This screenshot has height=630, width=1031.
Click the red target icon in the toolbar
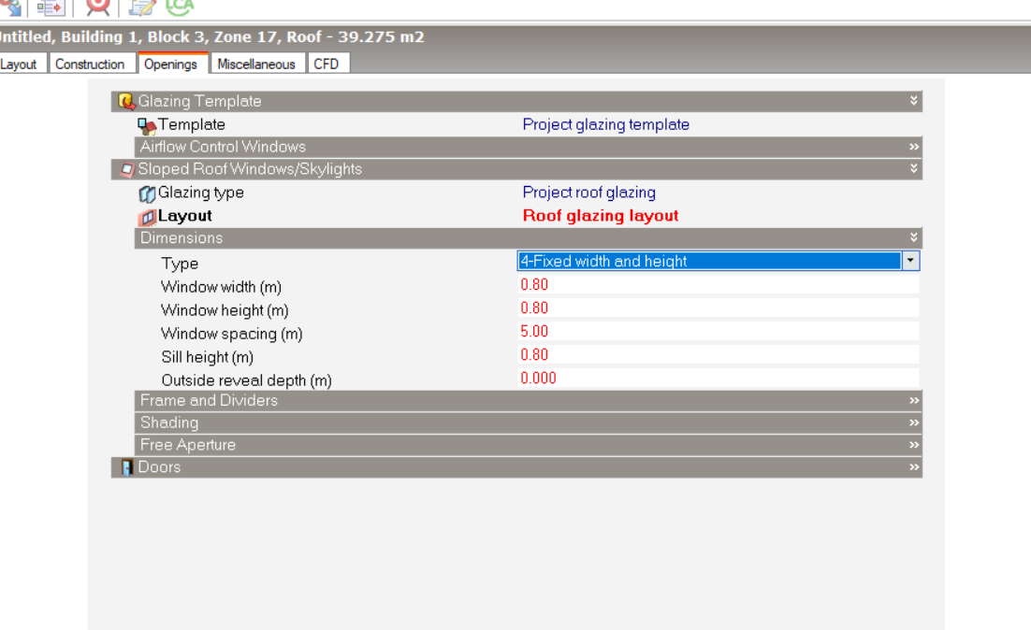pos(98,6)
